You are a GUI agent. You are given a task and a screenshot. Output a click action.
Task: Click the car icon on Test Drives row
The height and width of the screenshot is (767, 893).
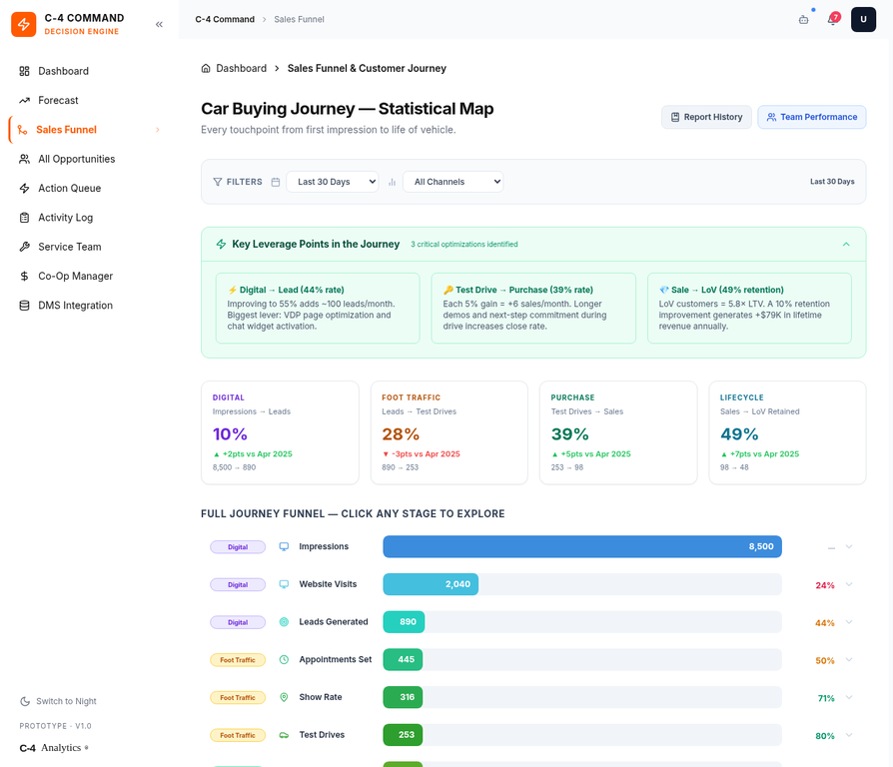pos(284,735)
